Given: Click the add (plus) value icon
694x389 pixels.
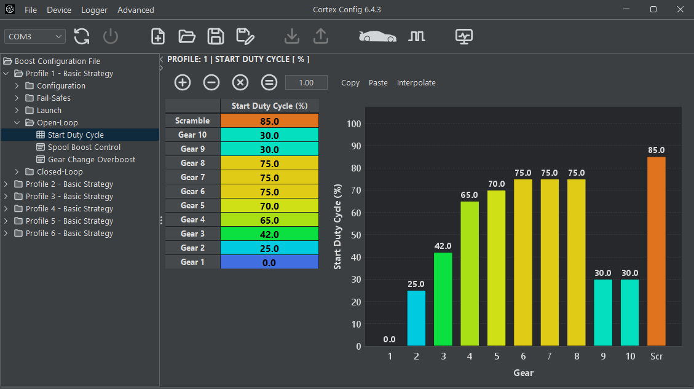Looking at the screenshot, I should pyautogui.click(x=183, y=82).
